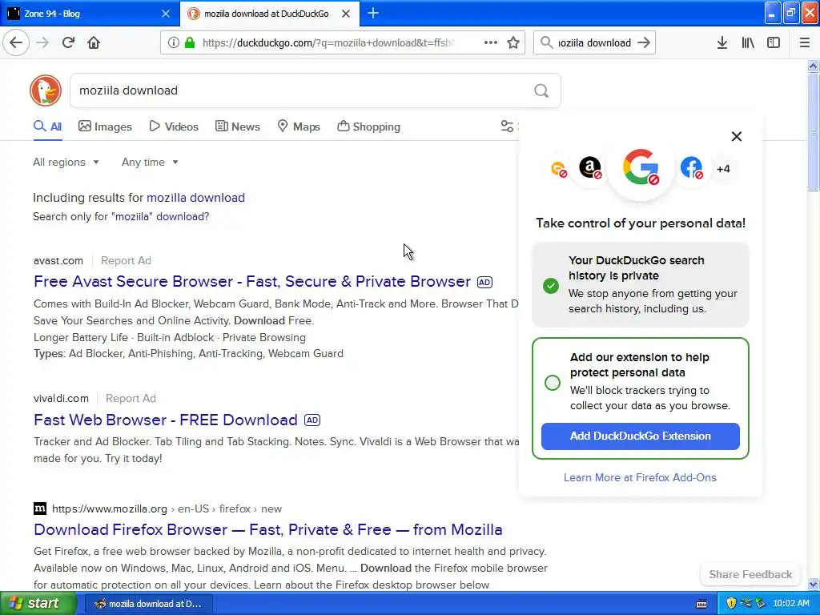Click the on-screen keyboard tray icon

coord(701,604)
